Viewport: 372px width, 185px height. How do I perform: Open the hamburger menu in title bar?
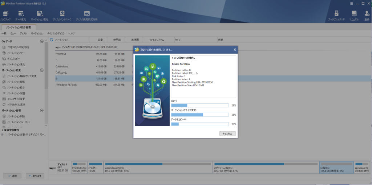tap(352, 3)
